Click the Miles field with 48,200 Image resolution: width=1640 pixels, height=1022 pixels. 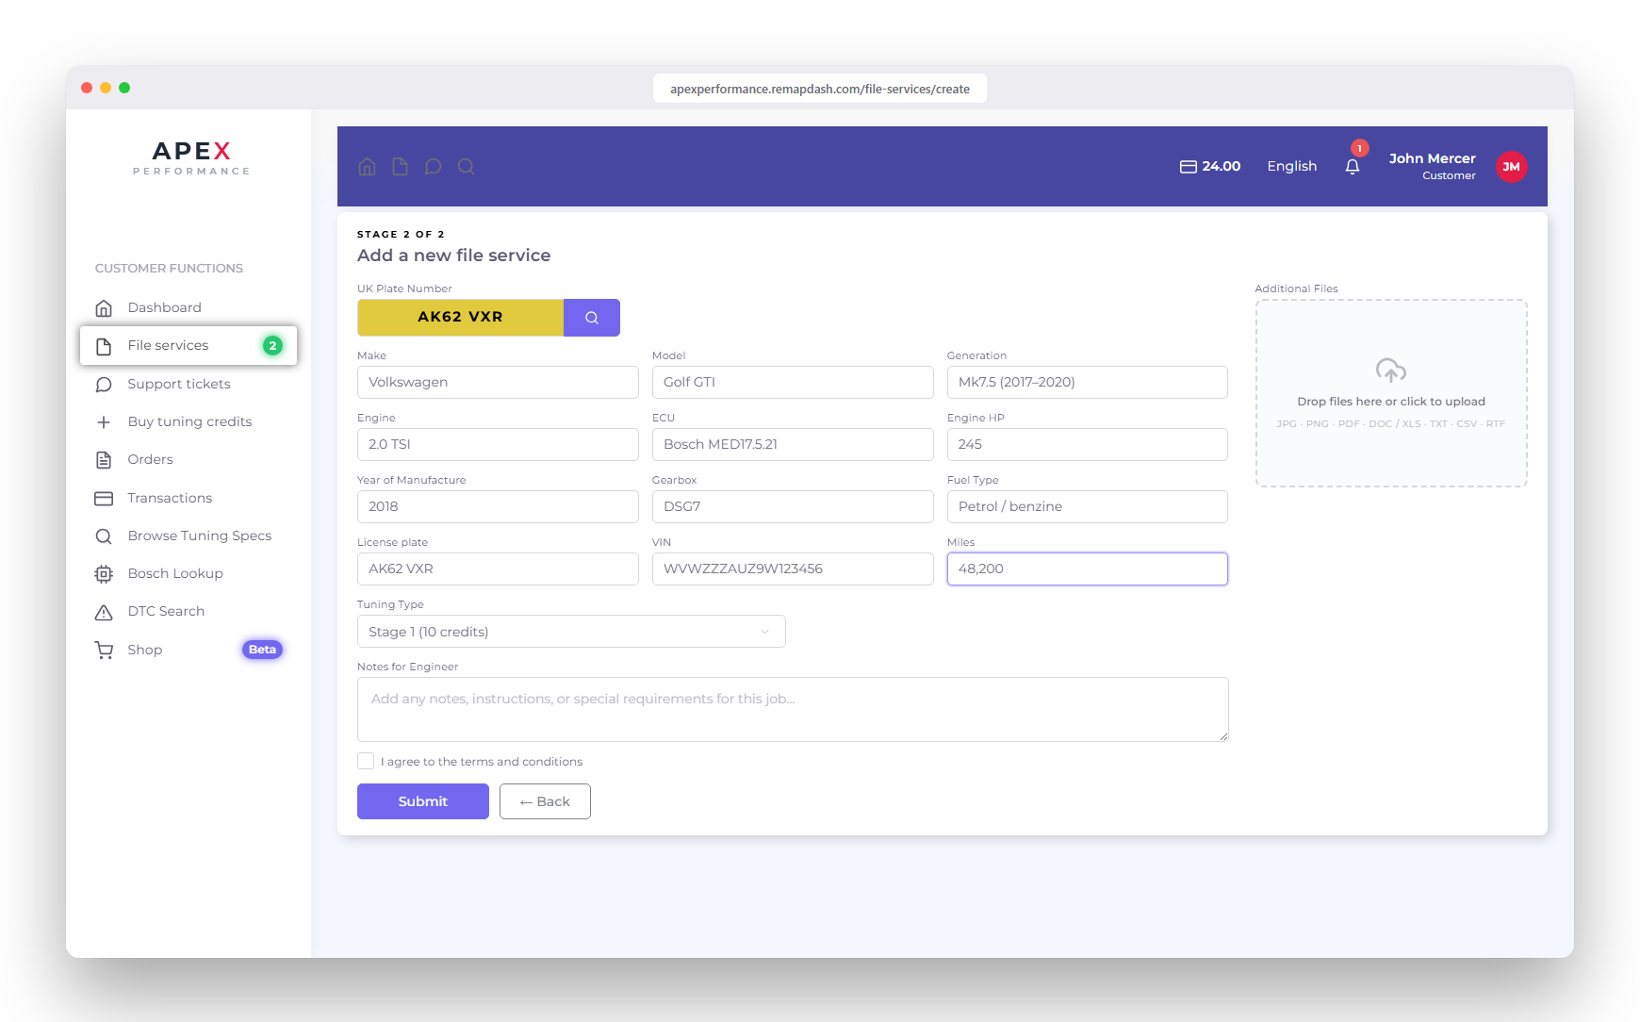(1088, 569)
